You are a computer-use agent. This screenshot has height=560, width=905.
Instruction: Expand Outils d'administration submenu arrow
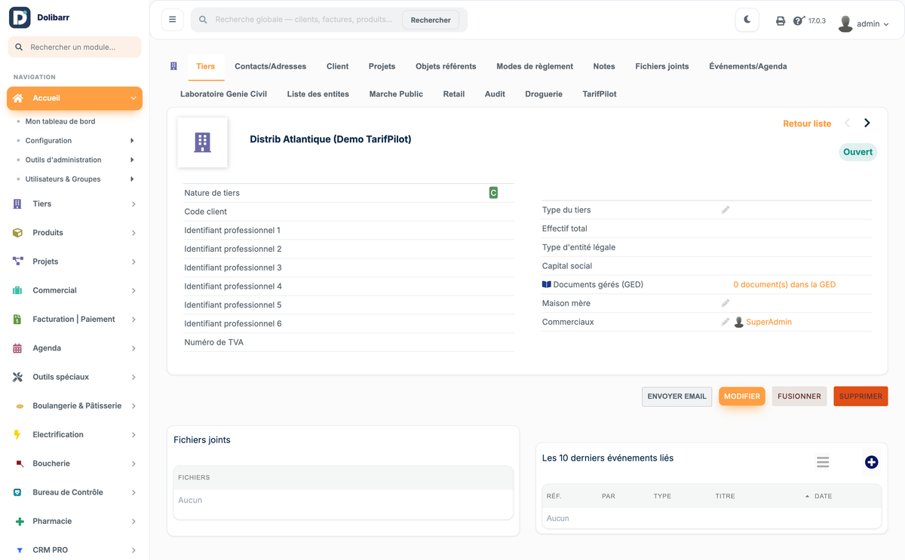click(x=132, y=160)
